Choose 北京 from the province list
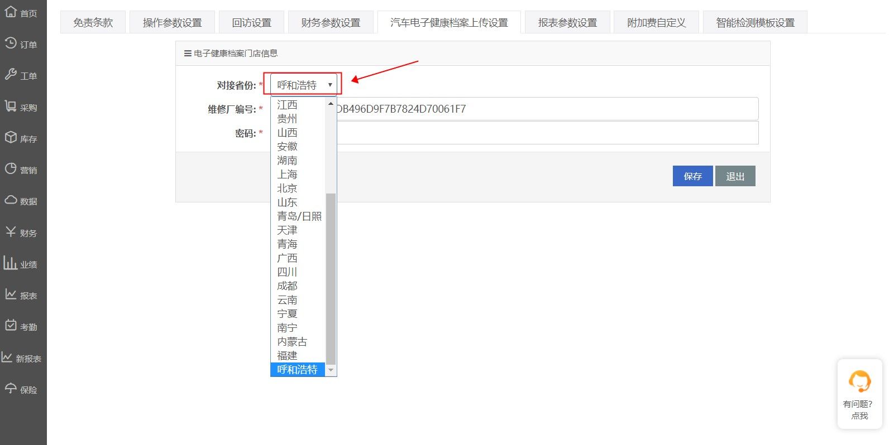This screenshot has width=894, height=445. click(x=298, y=188)
